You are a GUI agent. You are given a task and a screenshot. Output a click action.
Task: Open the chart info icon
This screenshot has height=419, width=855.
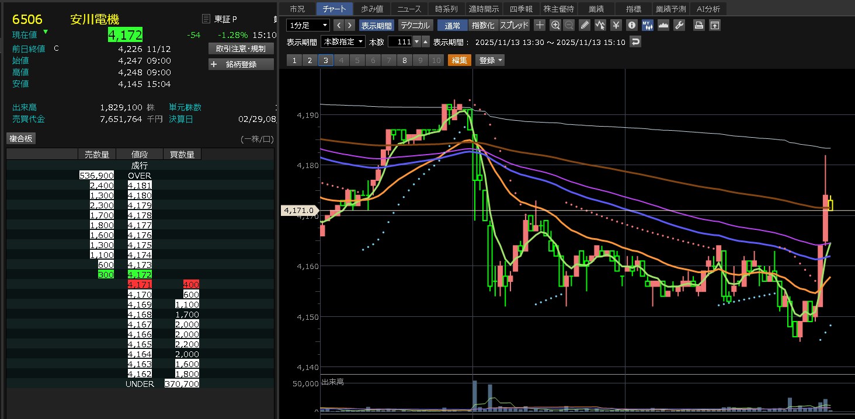tap(631, 25)
